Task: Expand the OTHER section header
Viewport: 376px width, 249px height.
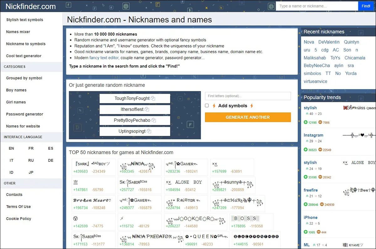Action: click(9, 183)
